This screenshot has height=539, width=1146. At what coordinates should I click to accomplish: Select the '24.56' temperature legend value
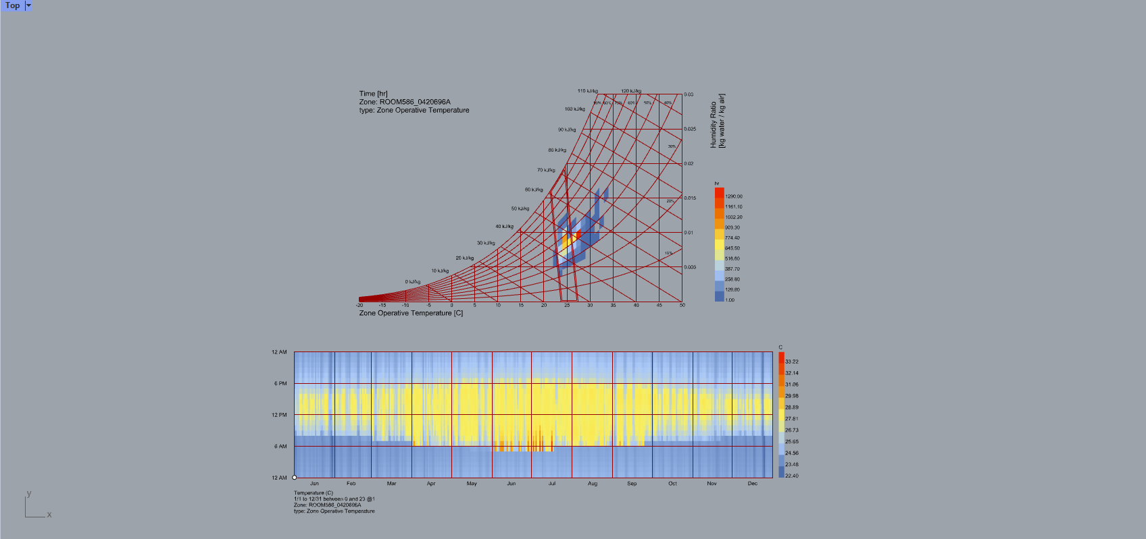point(792,453)
